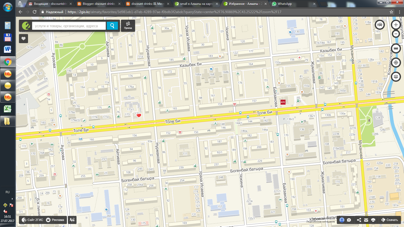
Task: Open the feedback chat bubble icon
Action: 349,220
